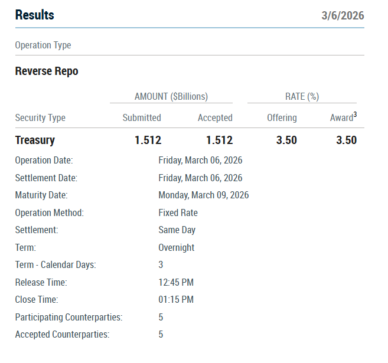388x363 pixels.
Task: Click the RATE (%) column group header
Action: (x=302, y=96)
